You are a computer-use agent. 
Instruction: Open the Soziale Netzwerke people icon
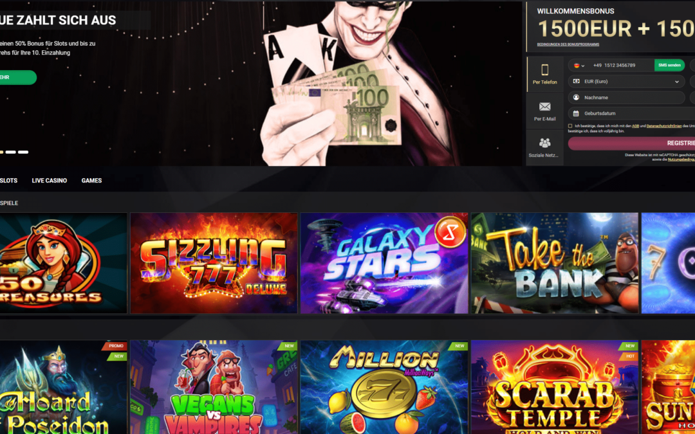[x=545, y=143]
